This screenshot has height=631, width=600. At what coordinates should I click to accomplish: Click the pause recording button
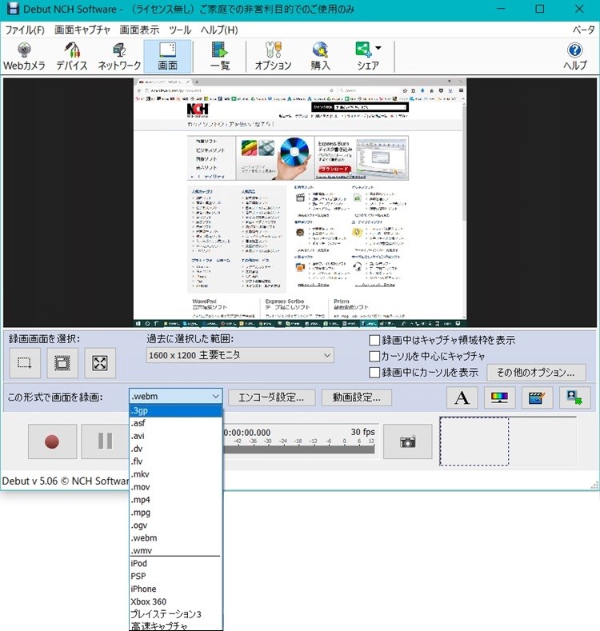click(x=105, y=441)
